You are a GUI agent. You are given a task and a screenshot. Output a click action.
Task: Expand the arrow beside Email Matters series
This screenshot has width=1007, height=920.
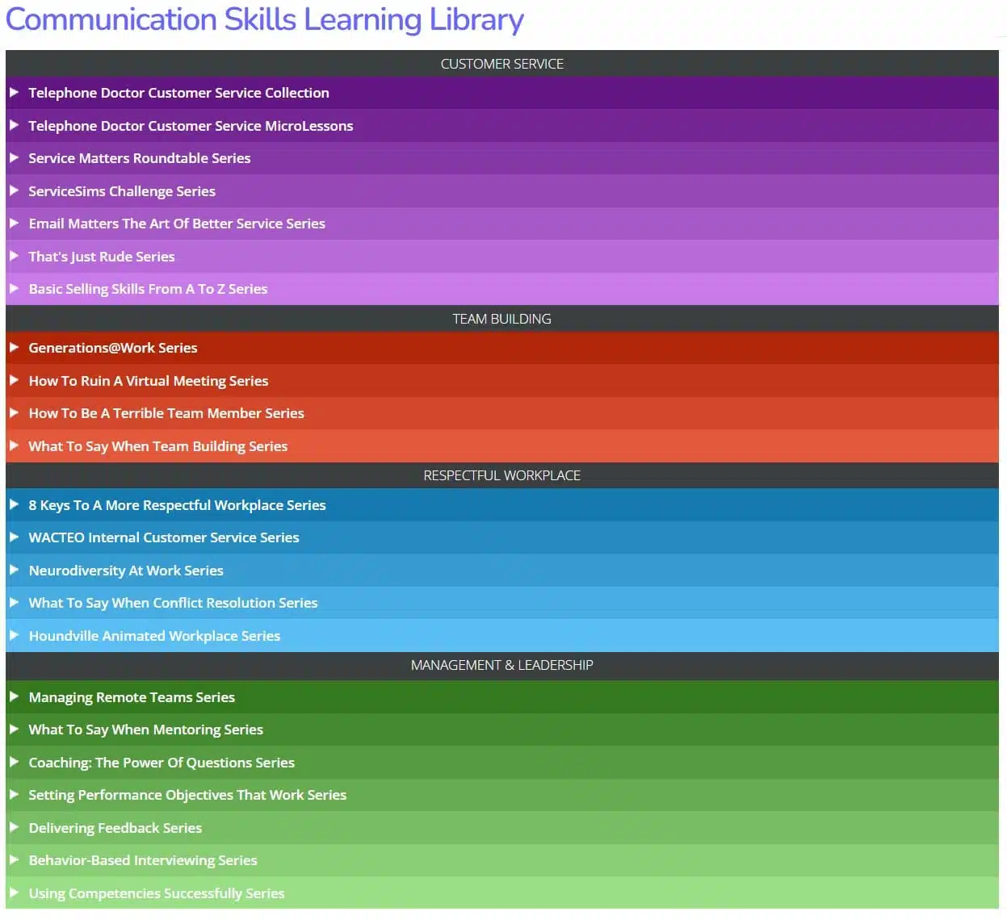click(x=14, y=224)
